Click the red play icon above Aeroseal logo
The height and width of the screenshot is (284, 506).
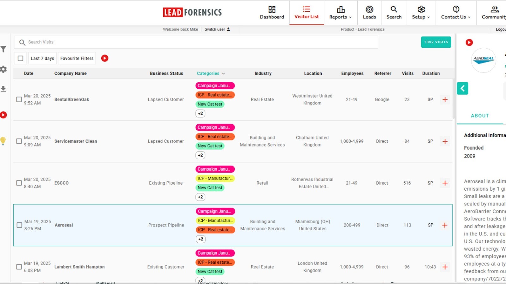pyautogui.click(x=469, y=42)
